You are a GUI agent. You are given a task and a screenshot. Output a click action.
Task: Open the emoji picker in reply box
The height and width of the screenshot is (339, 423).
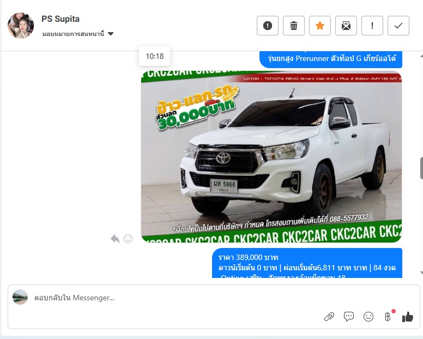[x=368, y=317]
